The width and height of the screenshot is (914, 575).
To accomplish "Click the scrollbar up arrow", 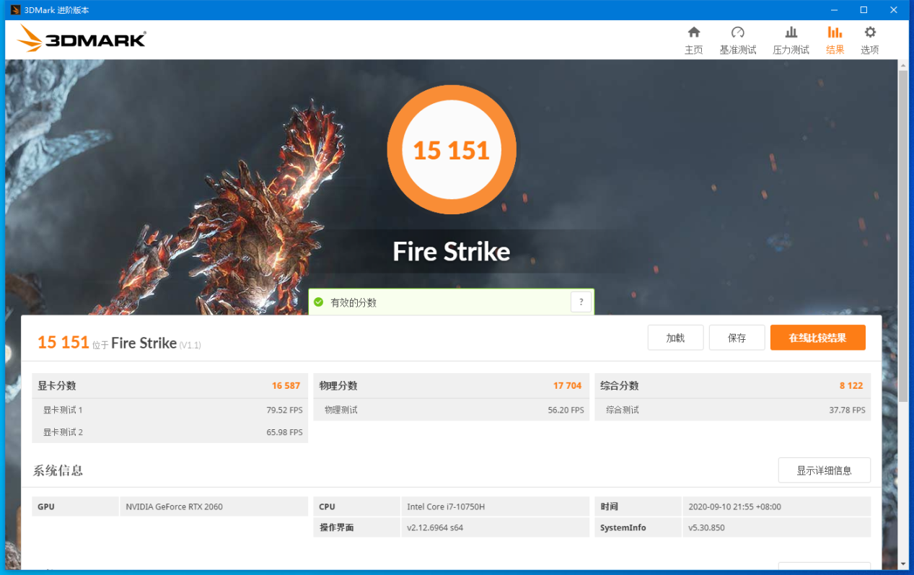I will pos(902,66).
